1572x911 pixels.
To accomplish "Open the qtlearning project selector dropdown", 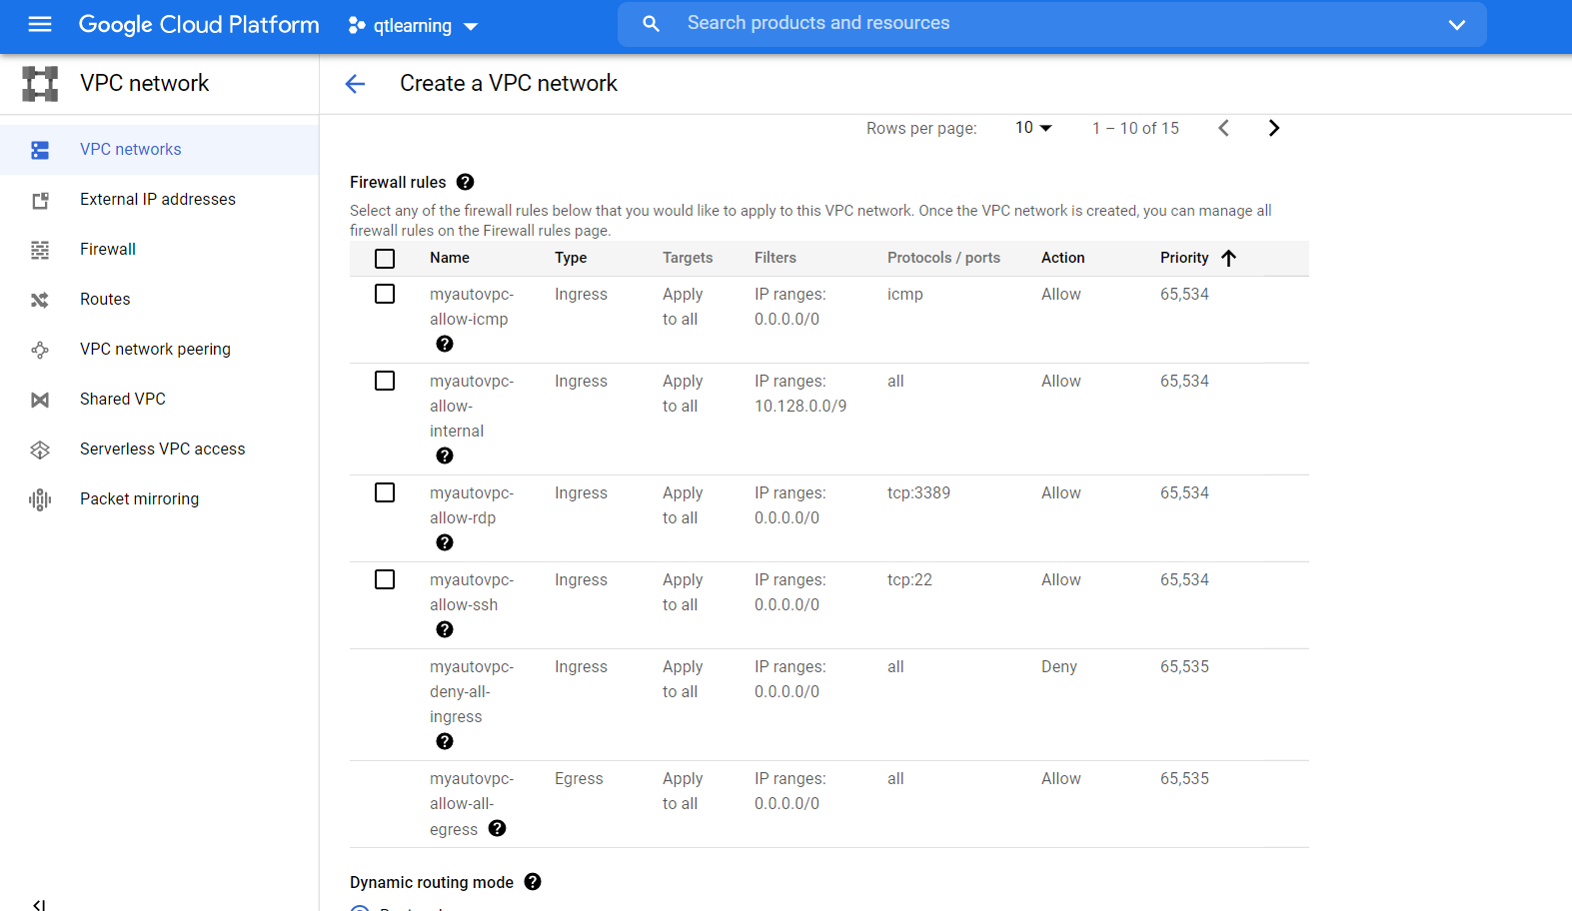I will [x=413, y=26].
